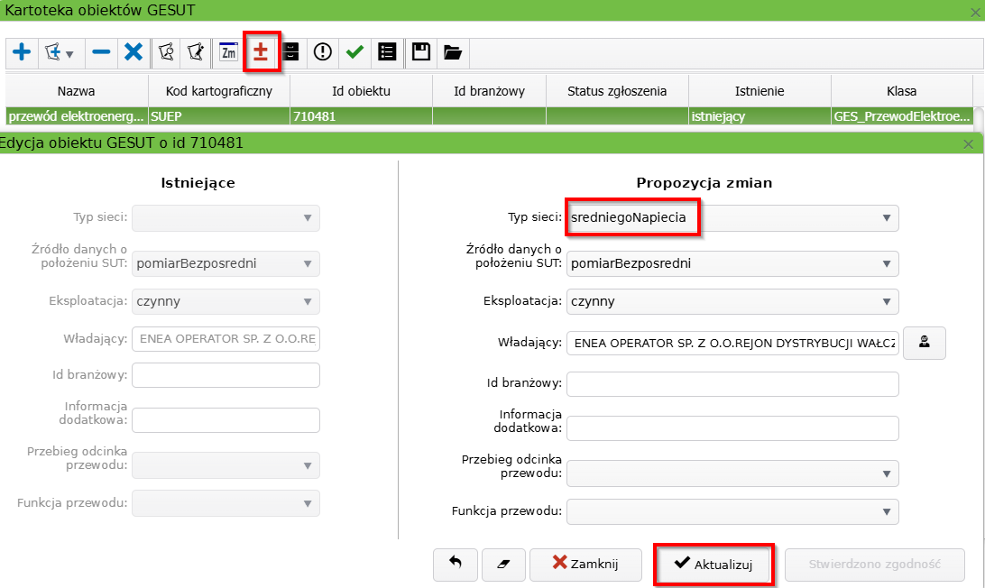Click the red plus-minus toolbar icon
985x588 pixels.
click(x=261, y=52)
